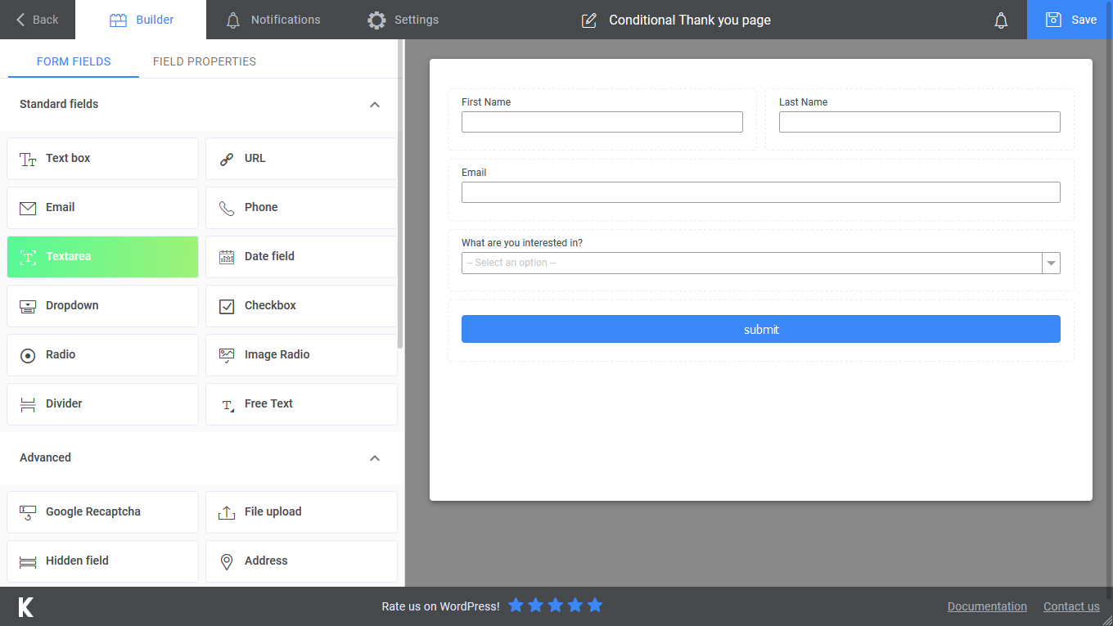Rate with the third star
The height and width of the screenshot is (626, 1113).
(x=556, y=606)
